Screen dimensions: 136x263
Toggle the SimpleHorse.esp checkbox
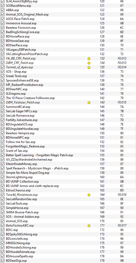(x=3, y=208)
